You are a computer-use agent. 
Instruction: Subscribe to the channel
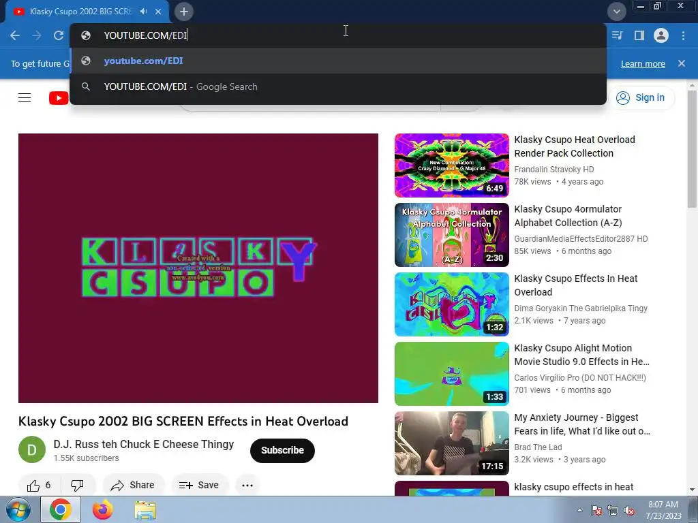pyautogui.click(x=282, y=451)
